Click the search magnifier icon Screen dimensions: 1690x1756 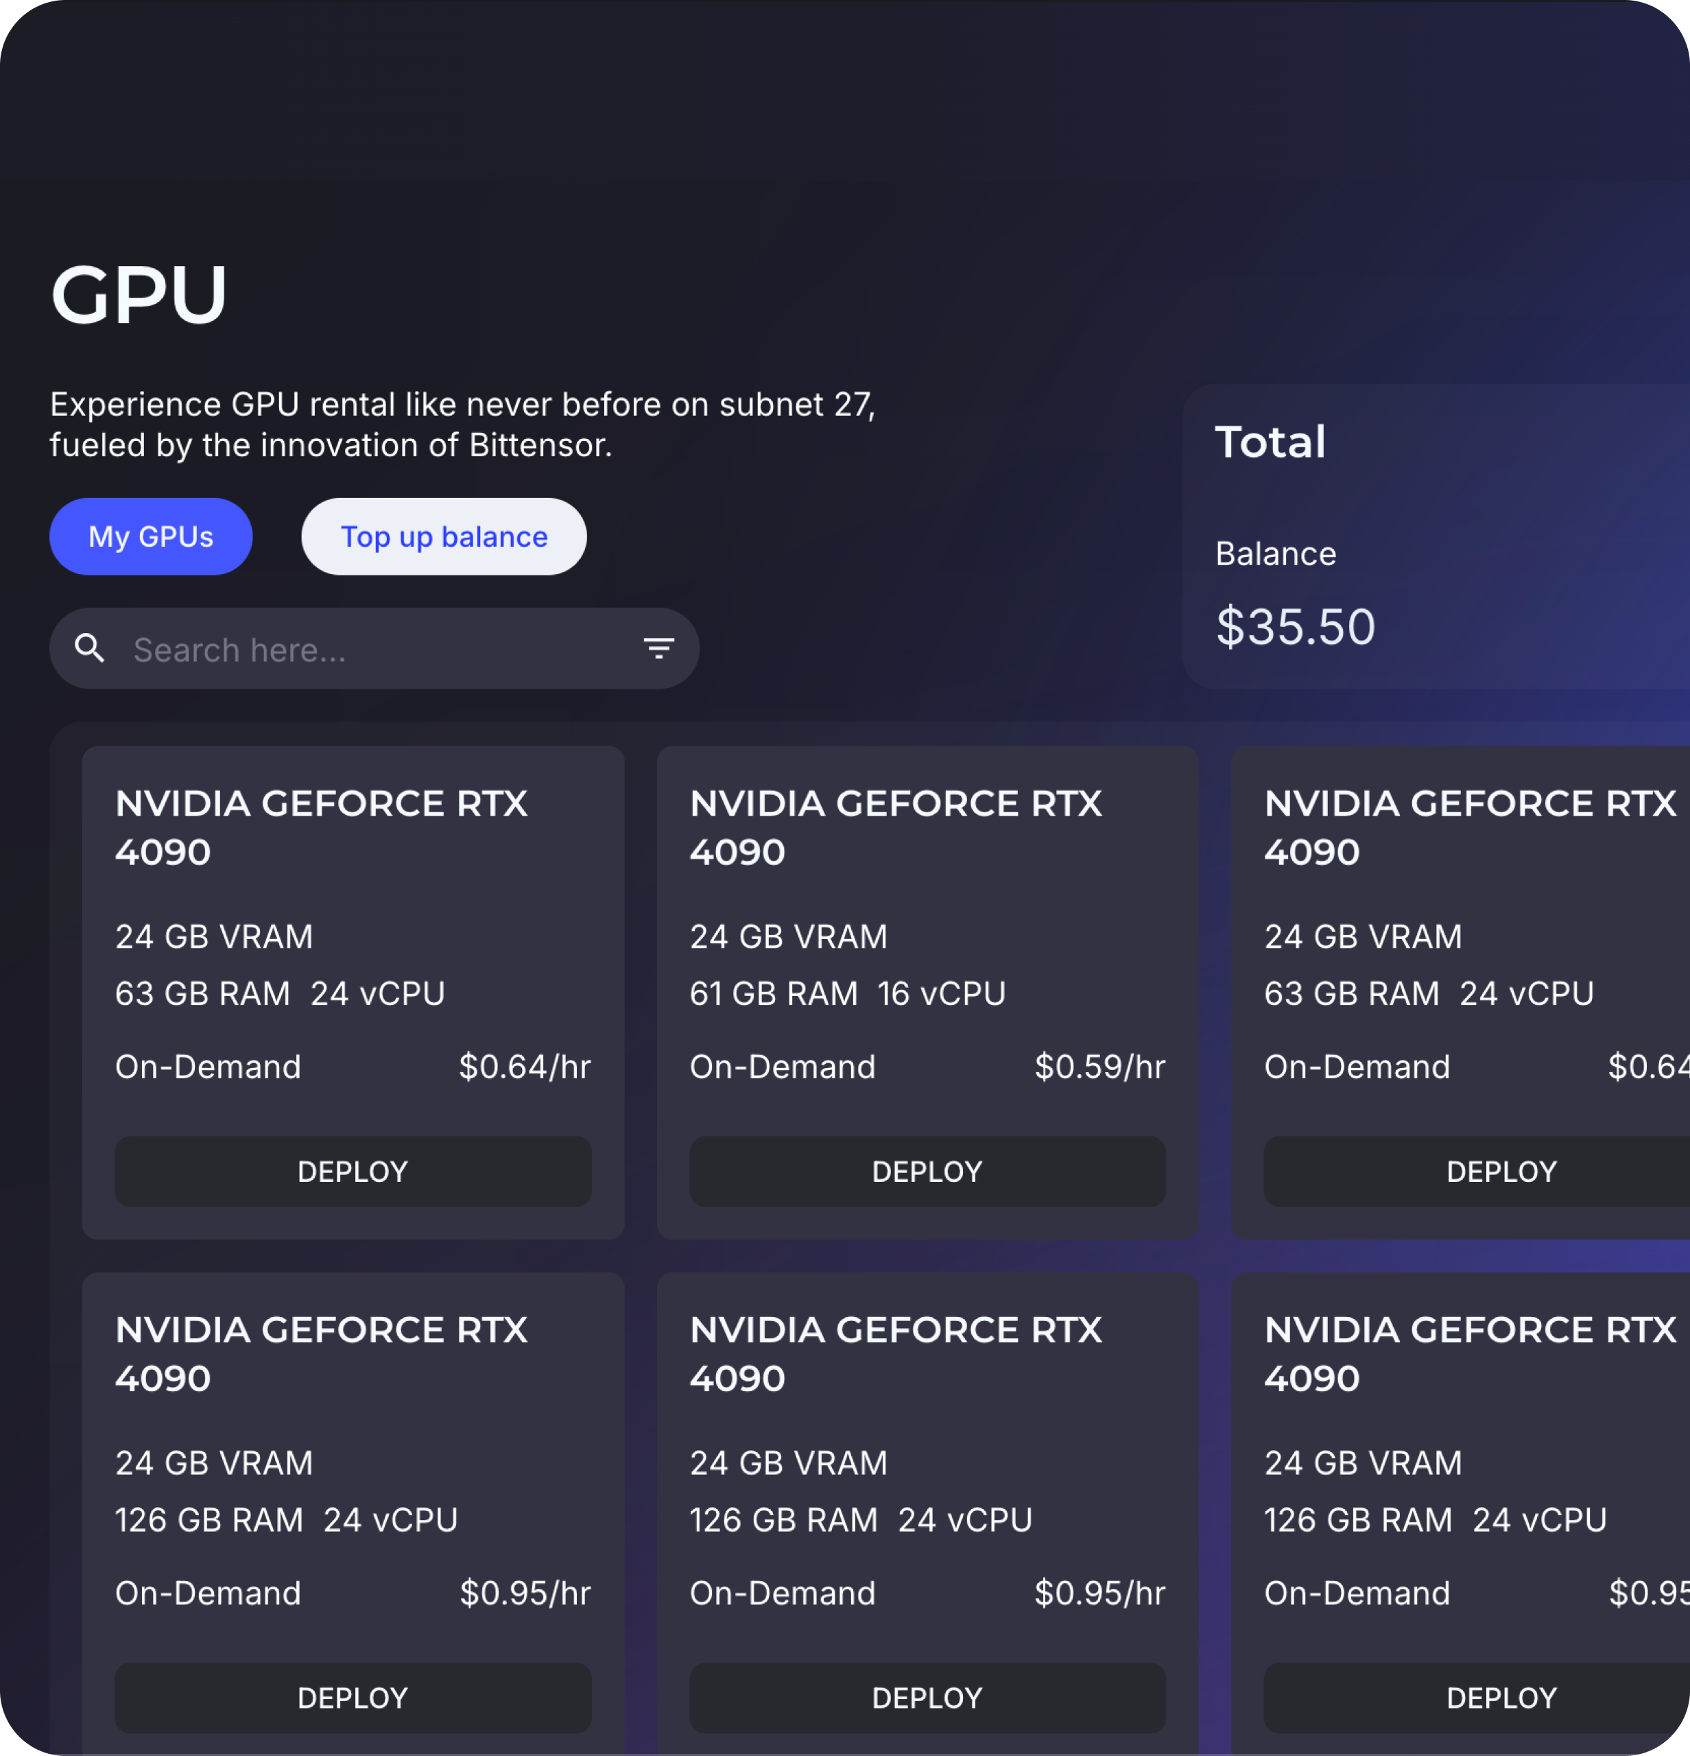click(x=90, y=648)
